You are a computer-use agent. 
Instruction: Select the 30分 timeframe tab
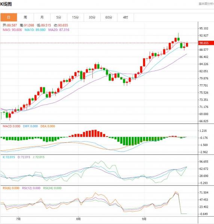[92, 18]
